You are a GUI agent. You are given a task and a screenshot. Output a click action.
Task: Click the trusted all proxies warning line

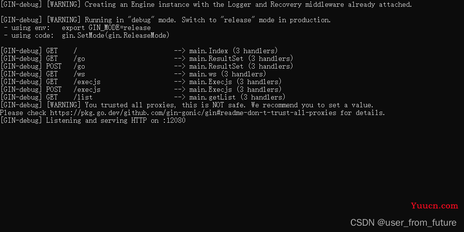(x=187, y=105)
